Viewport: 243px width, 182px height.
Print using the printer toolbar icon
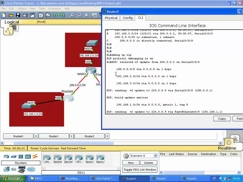25,15
